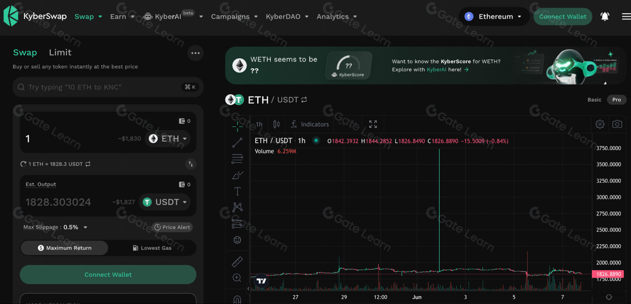Open chart fullscreen mode

pos(373,124)
